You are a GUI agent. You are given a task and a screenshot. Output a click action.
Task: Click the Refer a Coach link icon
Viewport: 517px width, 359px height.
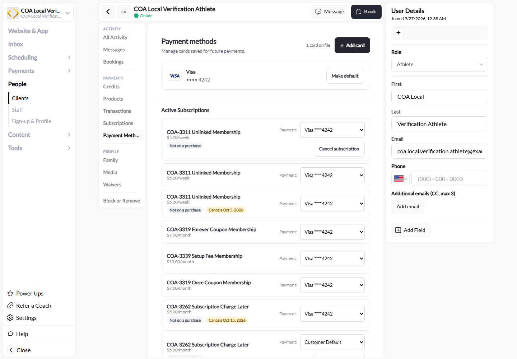(x=10, y=306)
